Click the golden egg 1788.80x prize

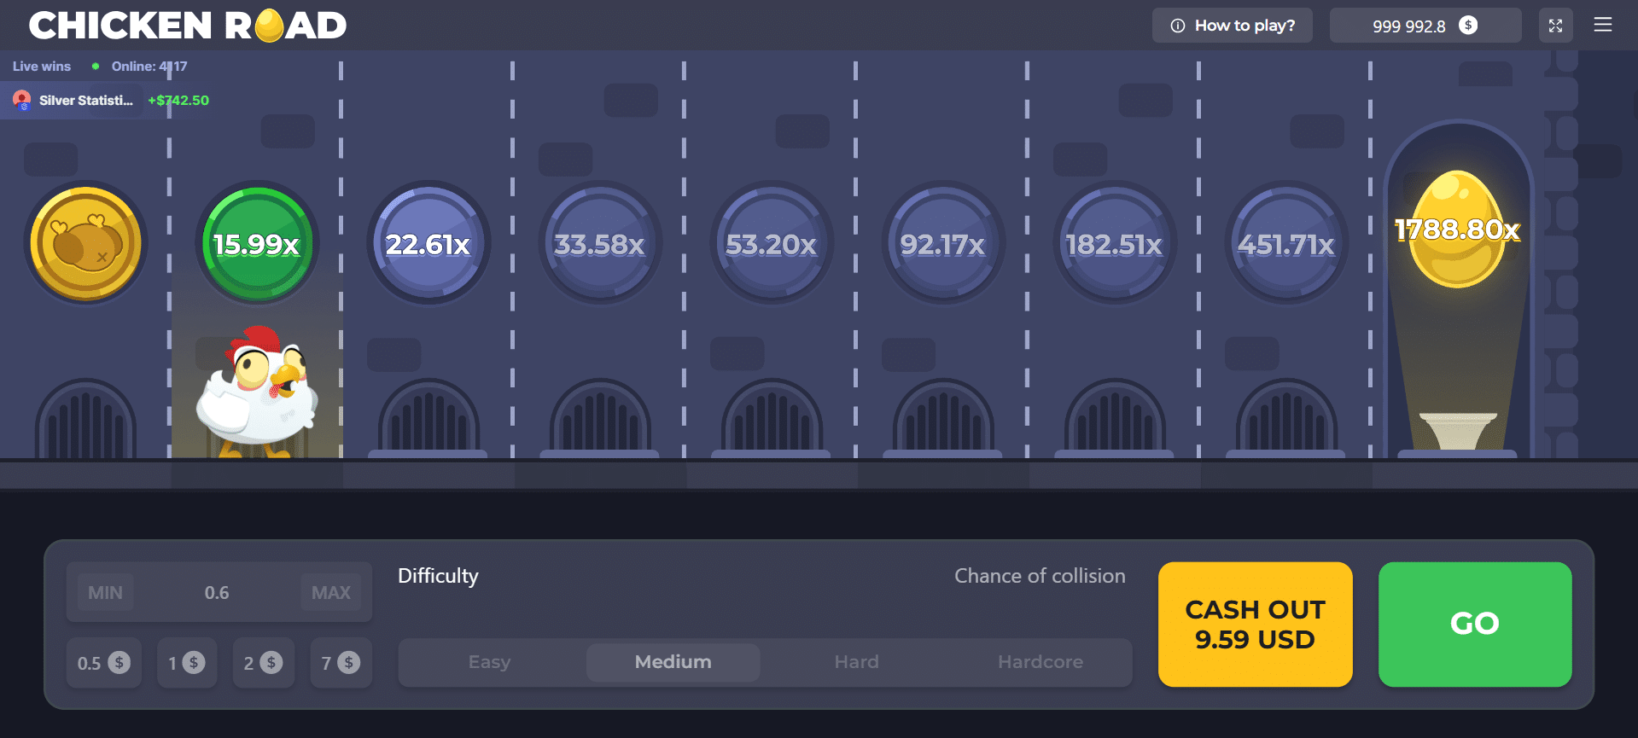pos(1457,230)
